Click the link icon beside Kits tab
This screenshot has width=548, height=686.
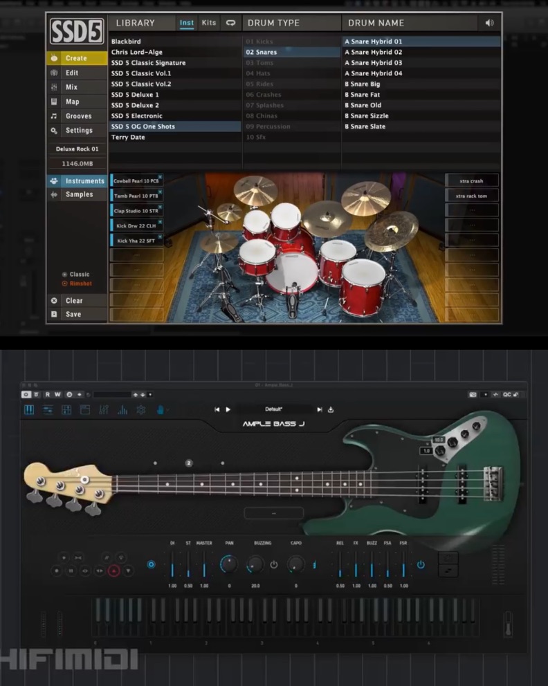tap(230, 23)
